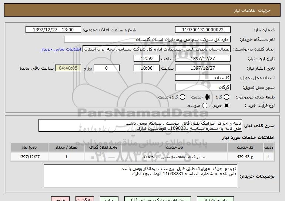The height and width of the screenshot is (201, 285).
Task: Click the کد خدمت column header
Action: [245, 148]
